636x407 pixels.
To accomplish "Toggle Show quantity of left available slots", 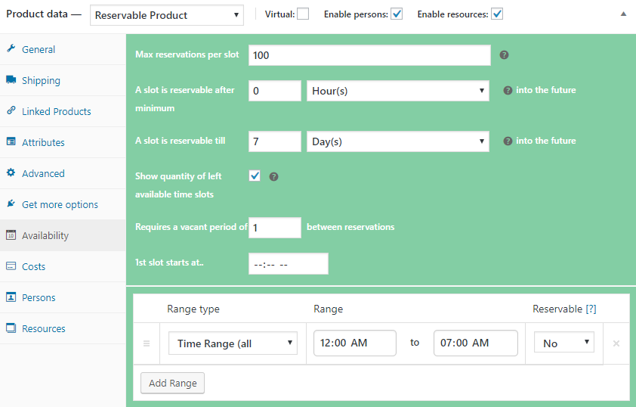I will (255, 176).
